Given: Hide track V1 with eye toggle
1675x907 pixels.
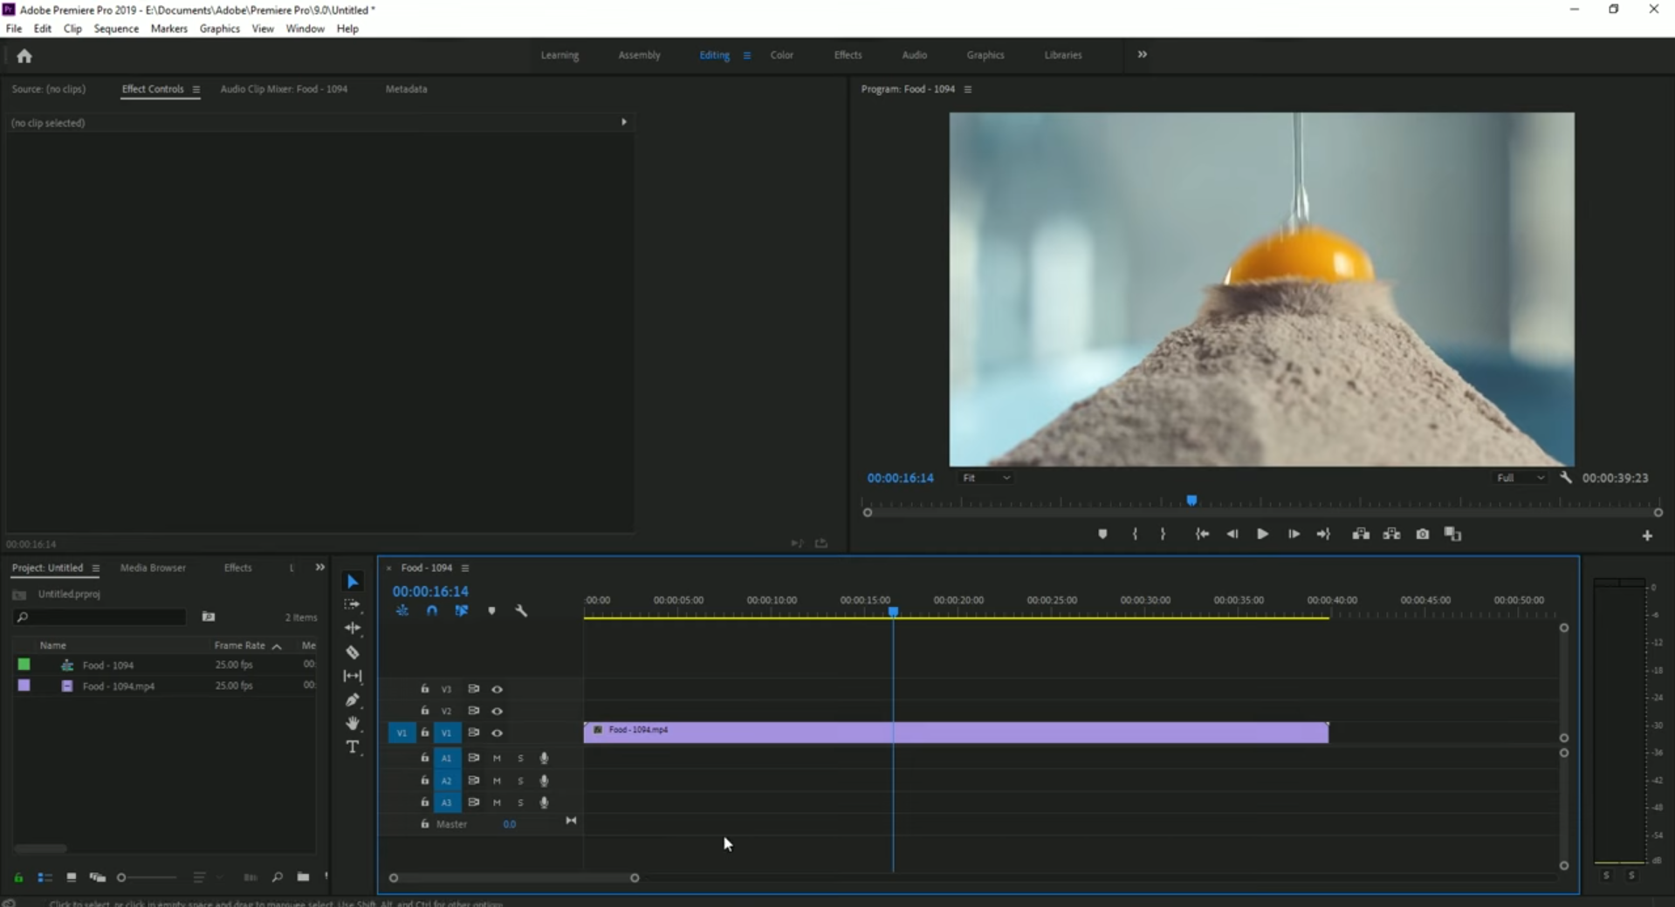Looking at the screenshot, I should point(497,733).
